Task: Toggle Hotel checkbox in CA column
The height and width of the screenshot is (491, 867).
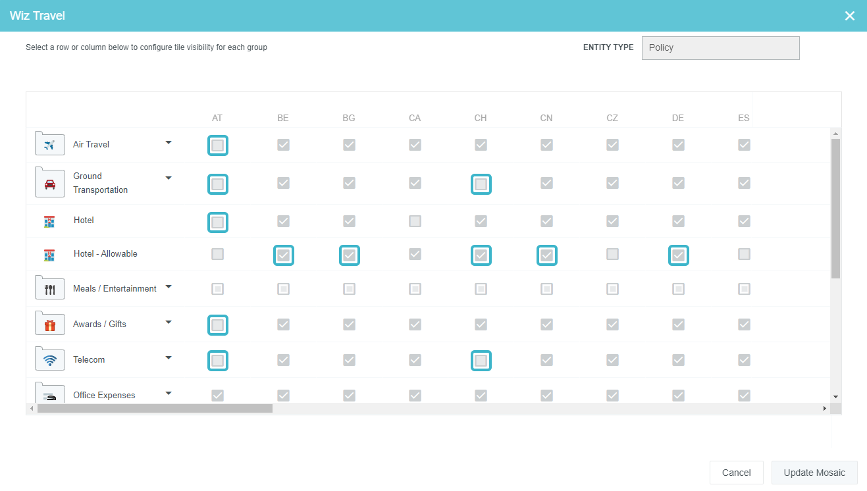Action: click(x=415, y=221)
